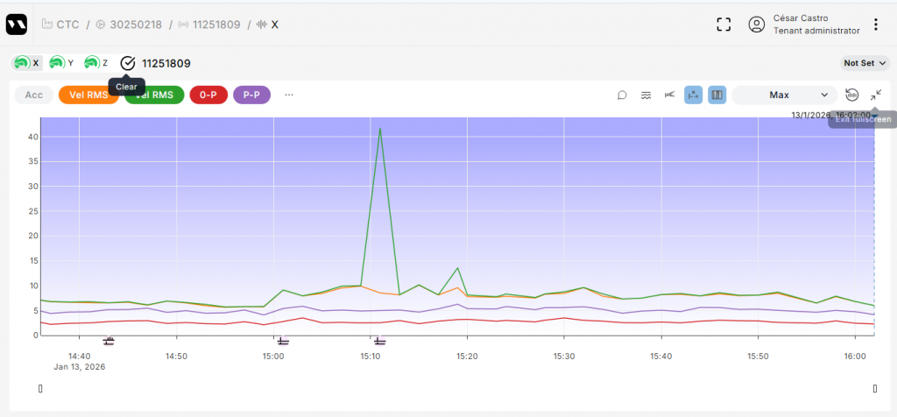
Task: Expand the three-dot series overflow menu
Action: point(289,95)
